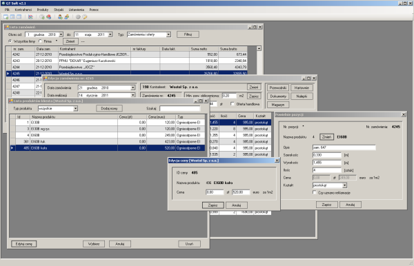
Task: Click the Szerokość input field
Action: [x=327, y=155]
